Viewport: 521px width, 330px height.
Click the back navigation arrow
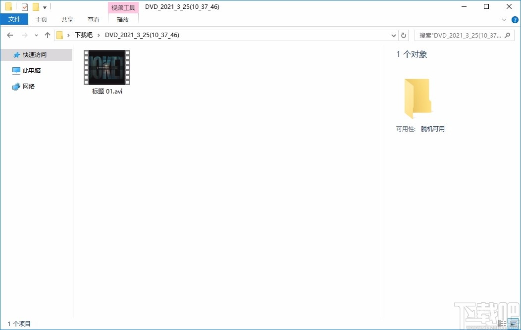coord(9,35)
